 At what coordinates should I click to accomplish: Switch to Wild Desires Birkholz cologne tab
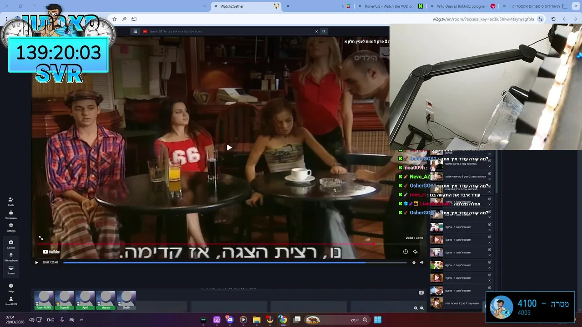pyautogui.click(x=464, y=6)
